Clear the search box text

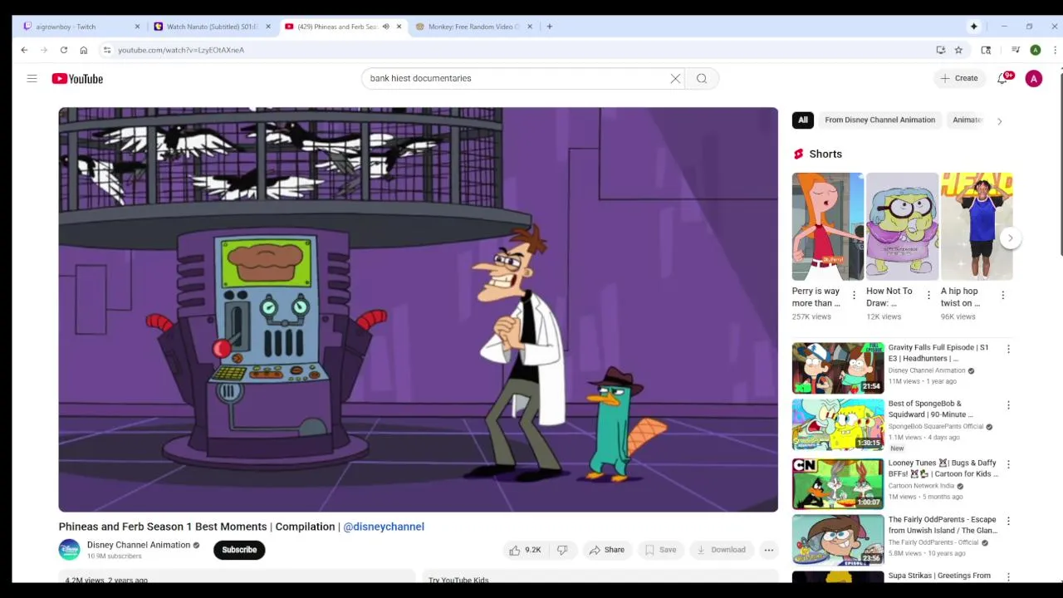point(675,78)
